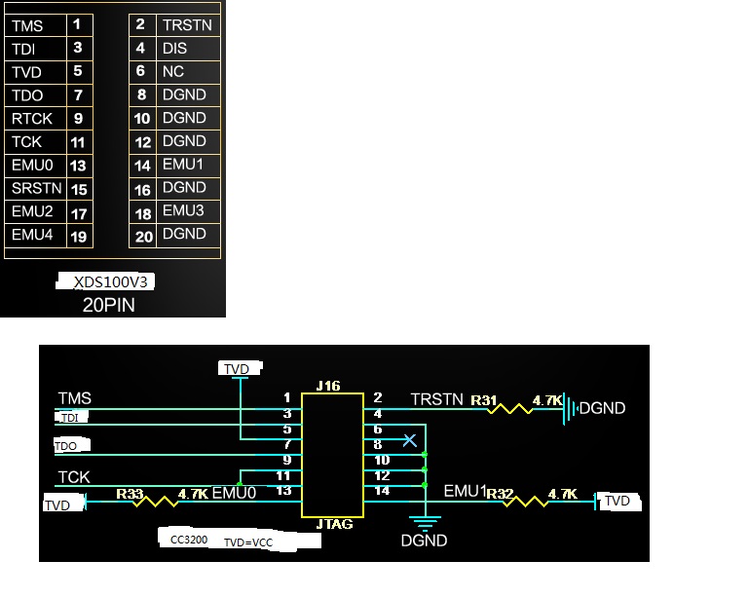Click the TVD label right of R32
The width and height of the screenshot is (748, 598).
pyautogui.click(x=617, y=501)
